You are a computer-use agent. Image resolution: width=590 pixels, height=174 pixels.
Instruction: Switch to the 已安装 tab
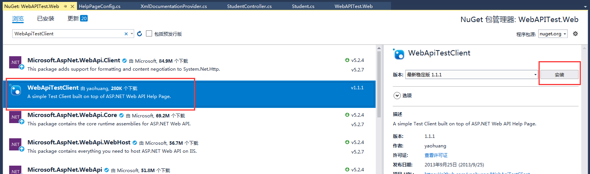(x=46, y=19)
